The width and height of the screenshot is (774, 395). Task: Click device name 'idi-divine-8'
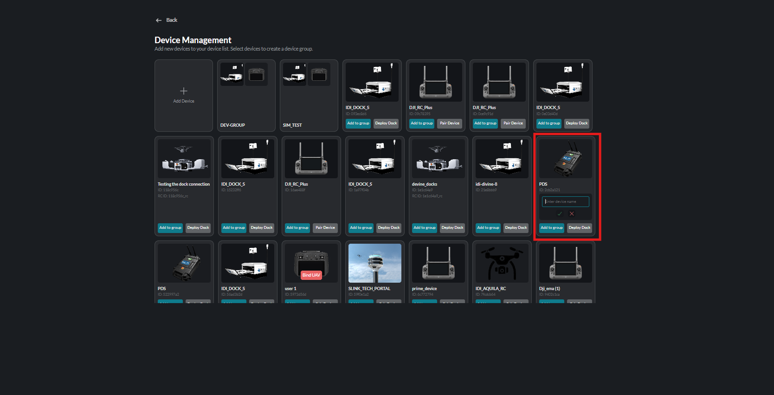point(486,184)
